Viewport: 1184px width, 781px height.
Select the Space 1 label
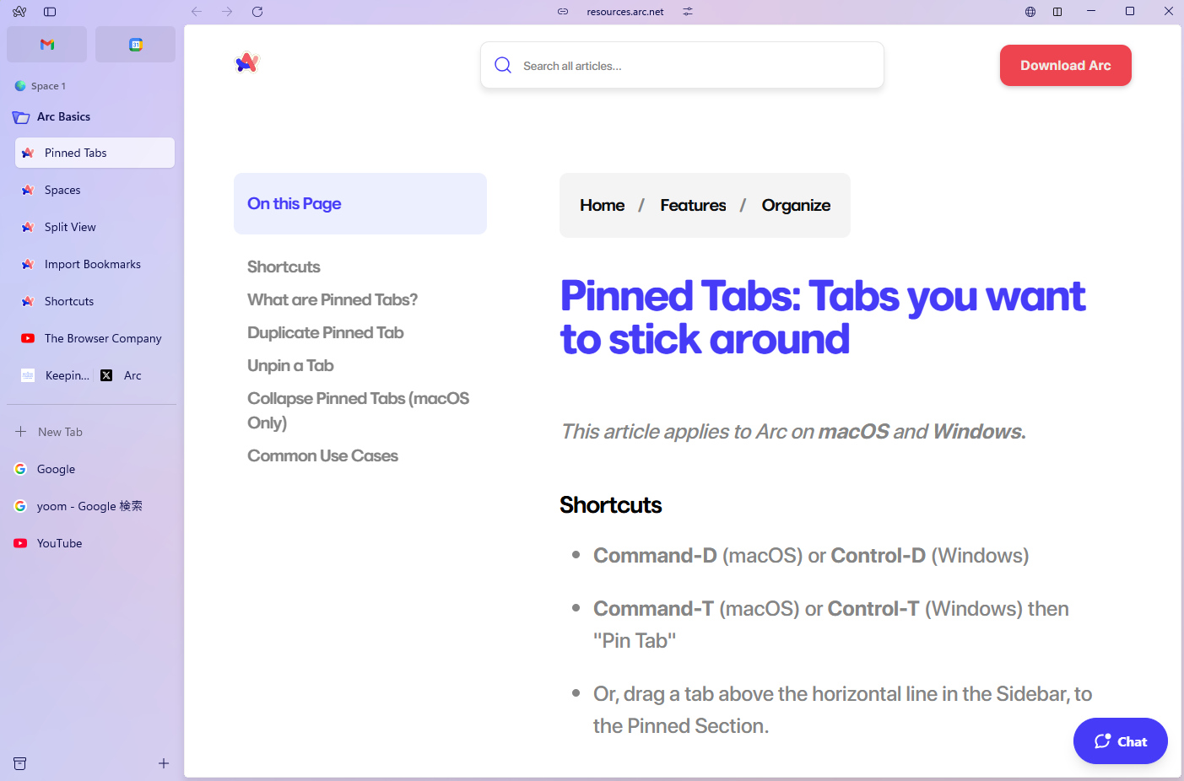click(x=48, y=86)
